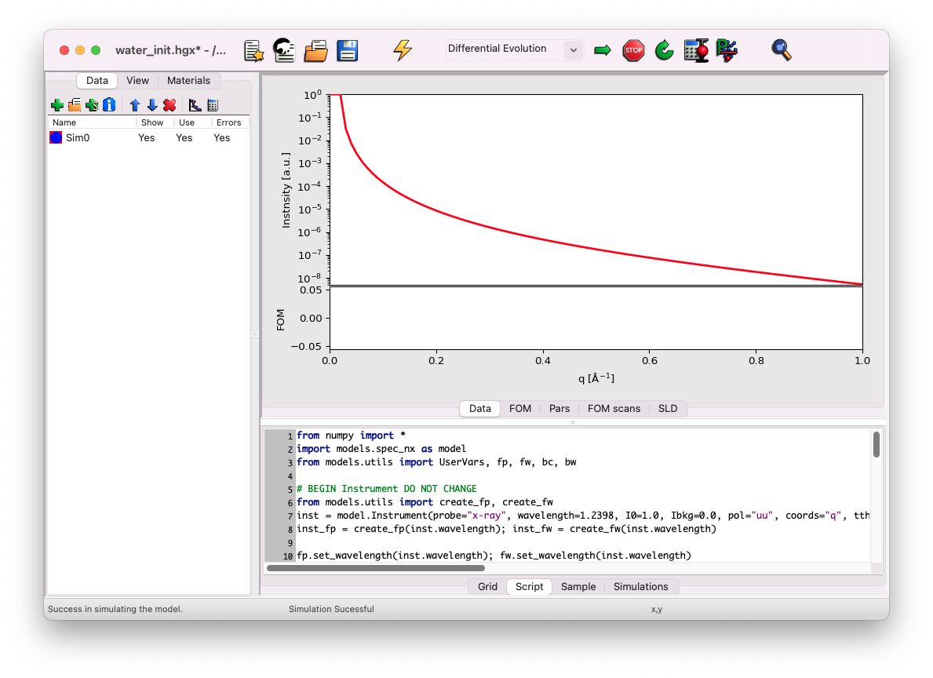
Task: Open a model file with the folder icon
Action: (315, 50)
